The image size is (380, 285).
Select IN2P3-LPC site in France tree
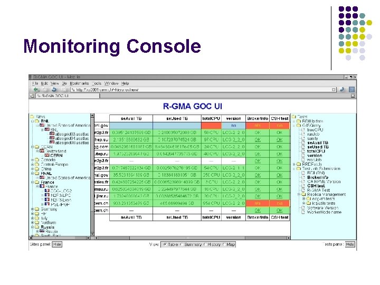61,195
